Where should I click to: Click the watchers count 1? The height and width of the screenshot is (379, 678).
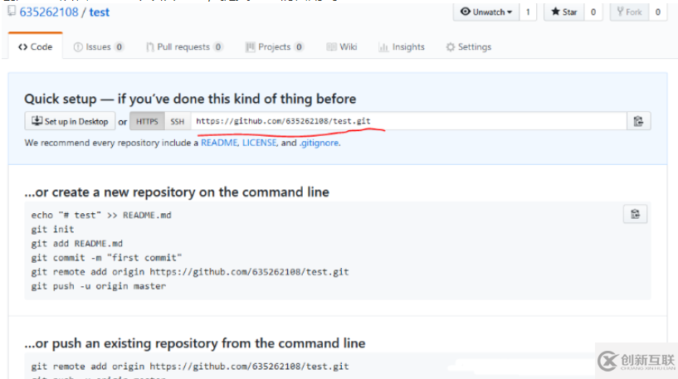click(x=528, y=12)
